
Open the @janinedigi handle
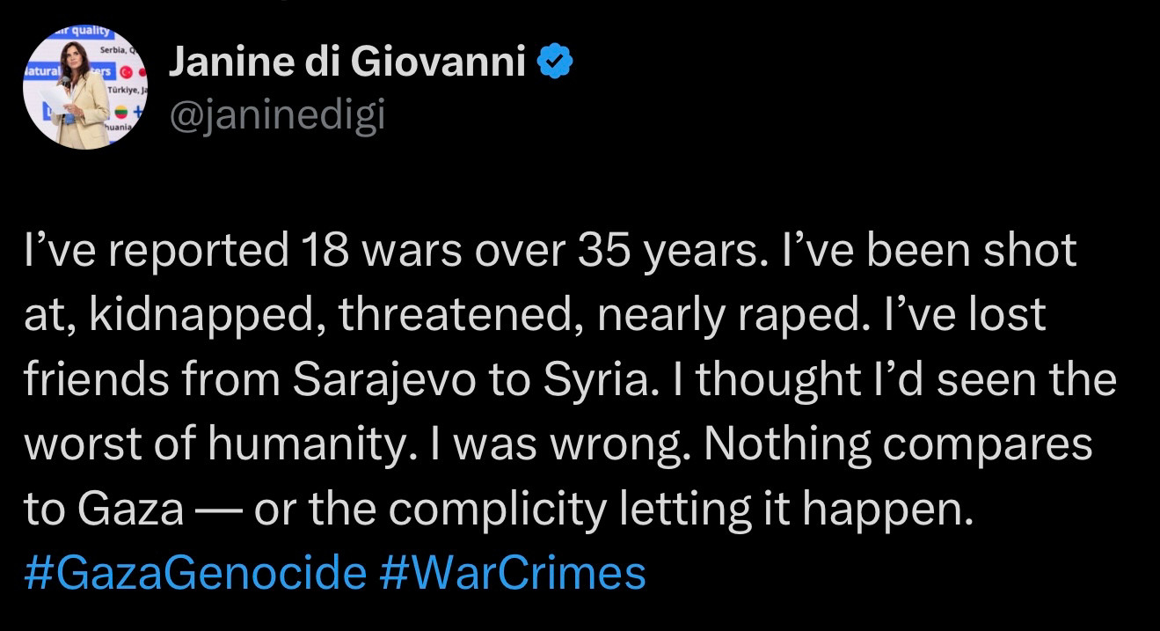coord(276,114)
